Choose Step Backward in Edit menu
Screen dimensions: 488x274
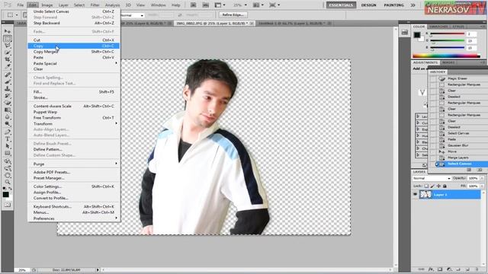point(73,23)
